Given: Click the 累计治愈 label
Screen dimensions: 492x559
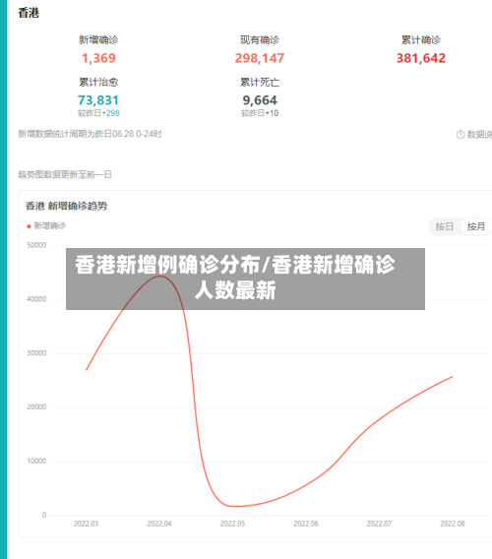Looking at the screenshot, I should 98,83.
